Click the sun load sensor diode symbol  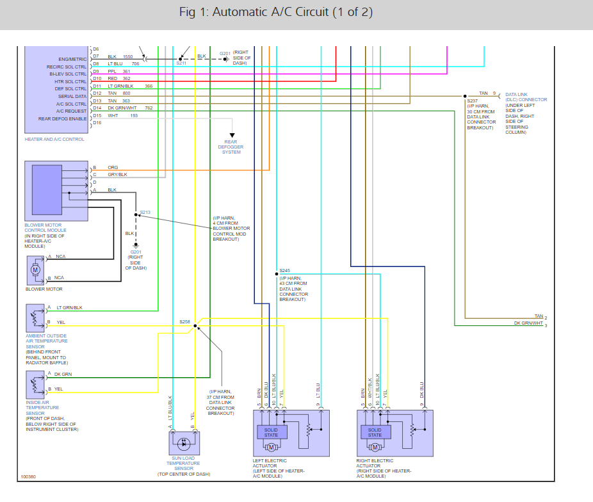pos(184,443)
